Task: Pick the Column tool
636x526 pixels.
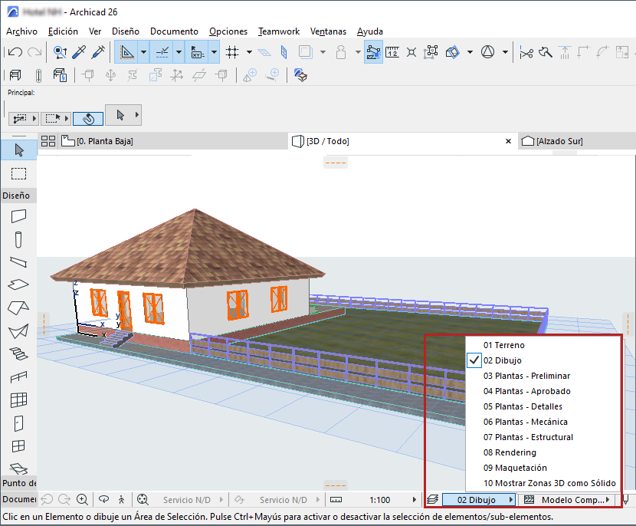Action: click(x=19, y=239)
